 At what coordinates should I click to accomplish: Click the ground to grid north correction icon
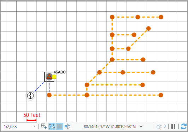[x=67, y=126]
